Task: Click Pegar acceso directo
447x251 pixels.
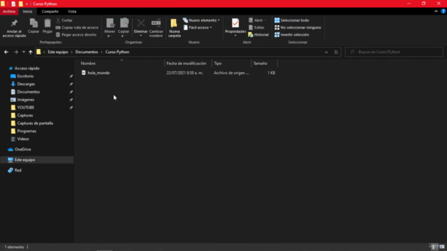Action: [x=76, y=34]
